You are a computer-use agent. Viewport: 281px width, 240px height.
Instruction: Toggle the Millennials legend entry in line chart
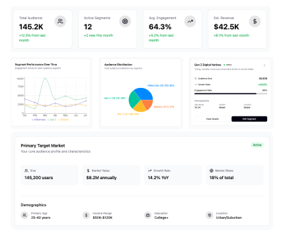tap(38, 120)
